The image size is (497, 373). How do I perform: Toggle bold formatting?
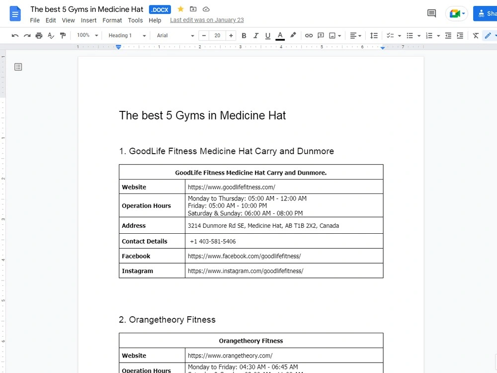[x=244, y=35]
